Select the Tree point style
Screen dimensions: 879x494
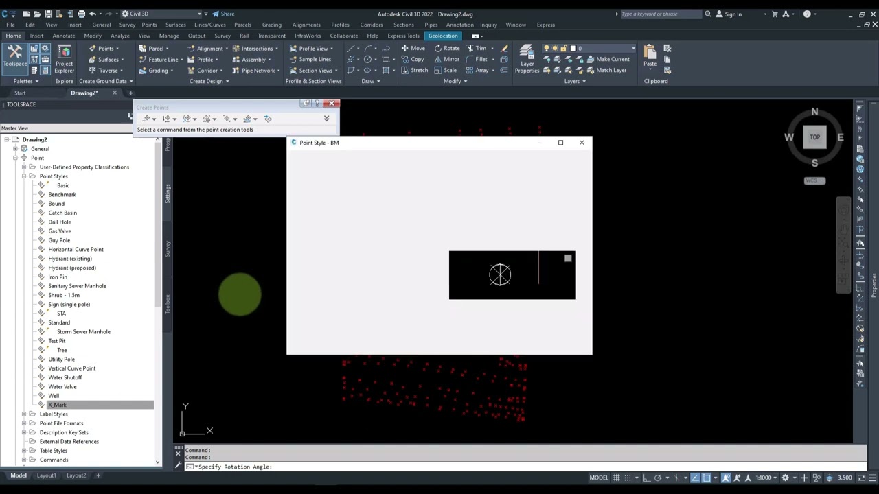tap(62, 350)
